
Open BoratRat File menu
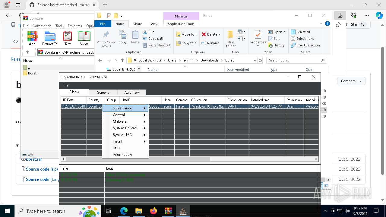(x=65, y=85)
